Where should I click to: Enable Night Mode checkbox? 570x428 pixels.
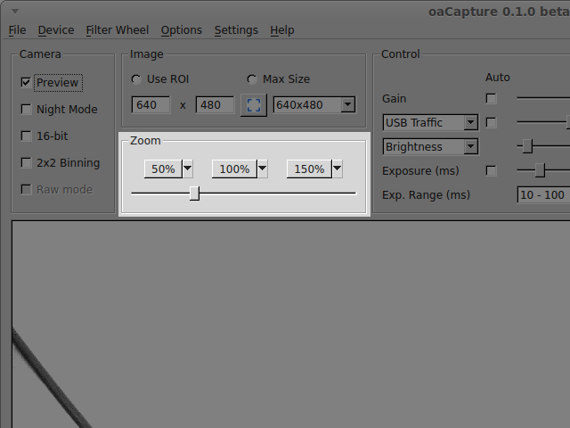pos(26,109)
